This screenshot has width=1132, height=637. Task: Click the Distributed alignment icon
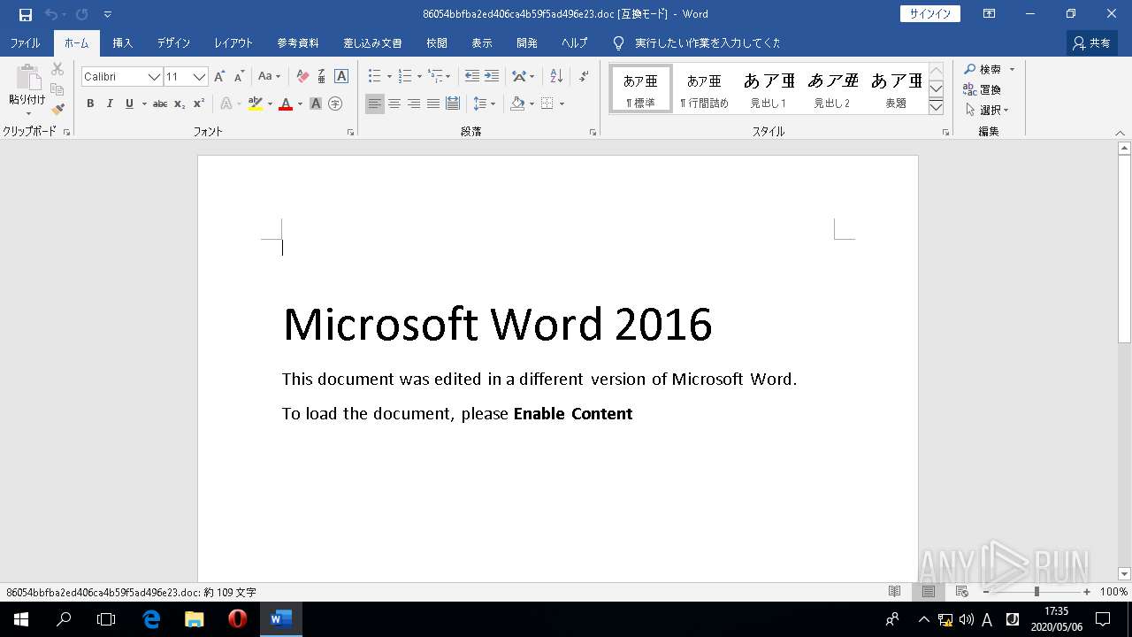tap(453, 104)
